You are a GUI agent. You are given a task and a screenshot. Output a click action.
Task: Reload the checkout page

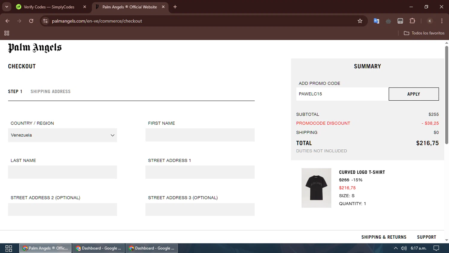(31, 21)
